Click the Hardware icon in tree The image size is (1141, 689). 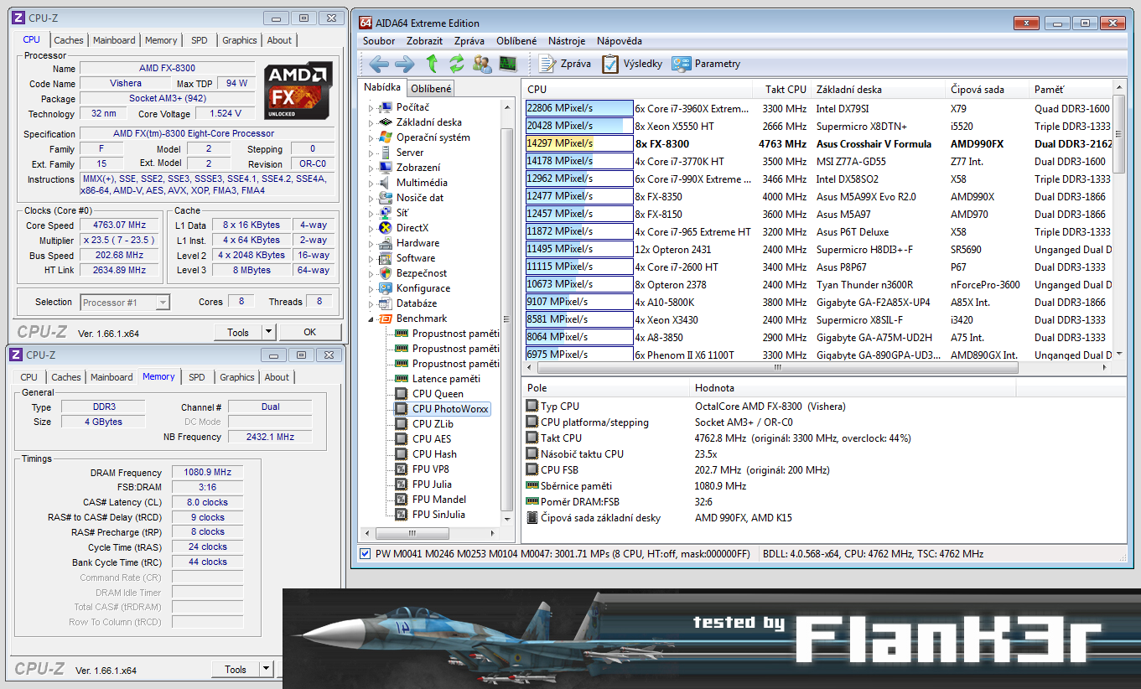tap(385, 243)
